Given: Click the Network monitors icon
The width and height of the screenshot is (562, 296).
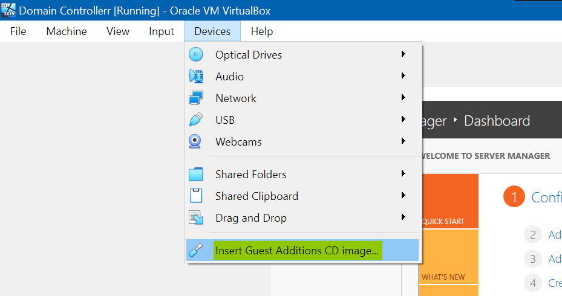Looking at the screenshot, I should click(x=196, y=98).
